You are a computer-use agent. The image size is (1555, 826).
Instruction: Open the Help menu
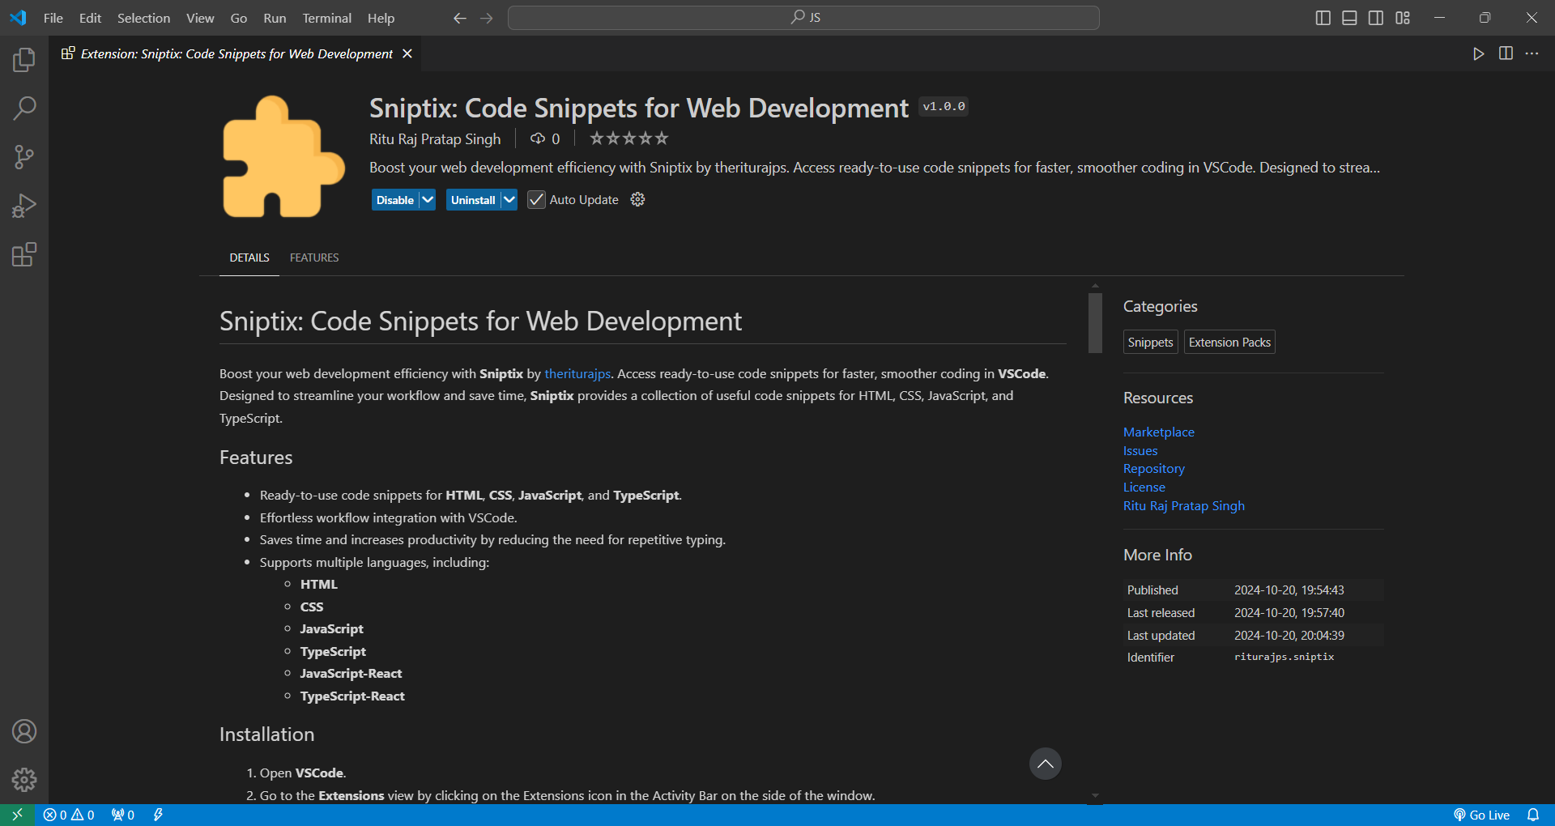pyautogui.click(x=381, y=18)
